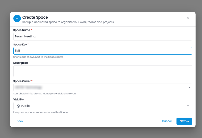202x138 pixels.
Task: Click into the Description text area
Action: 103,71
